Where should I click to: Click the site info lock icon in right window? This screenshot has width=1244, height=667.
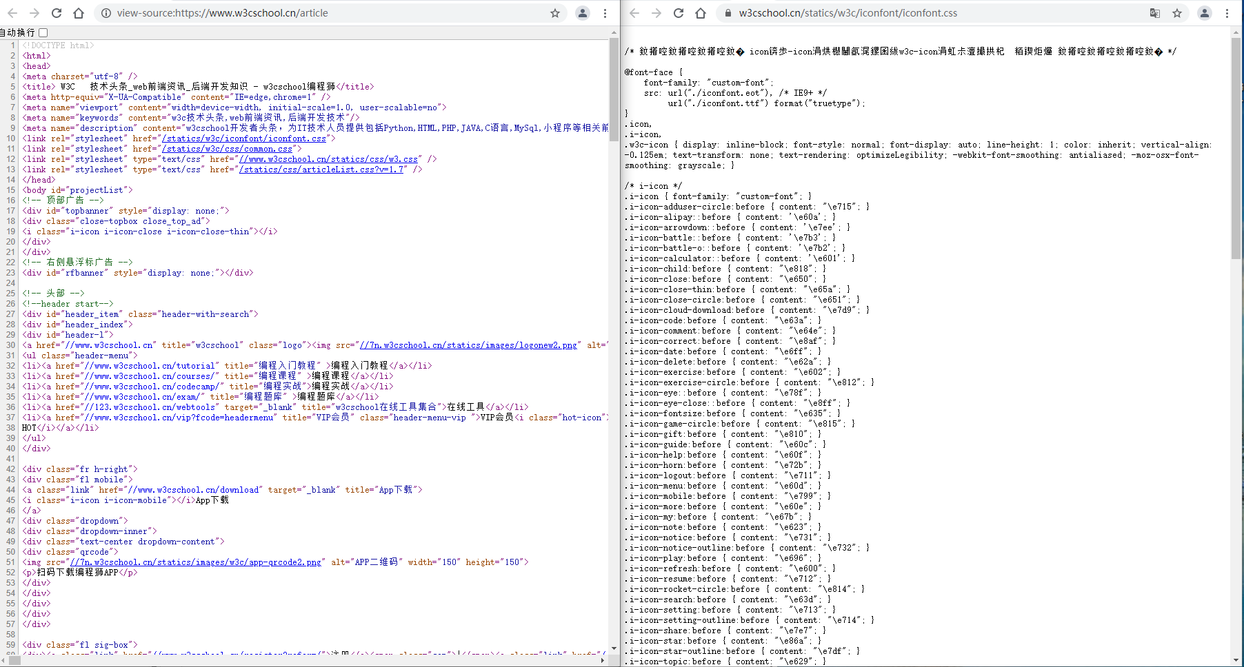coord(728,13)
